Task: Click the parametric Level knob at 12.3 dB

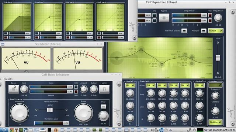Action: [x=151, y=106]
